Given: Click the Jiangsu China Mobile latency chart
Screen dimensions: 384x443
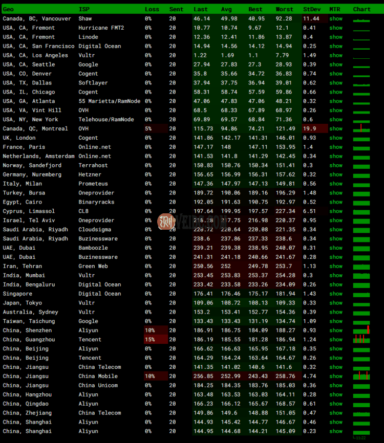Looking at the screenshot, I should pos(361,376).
